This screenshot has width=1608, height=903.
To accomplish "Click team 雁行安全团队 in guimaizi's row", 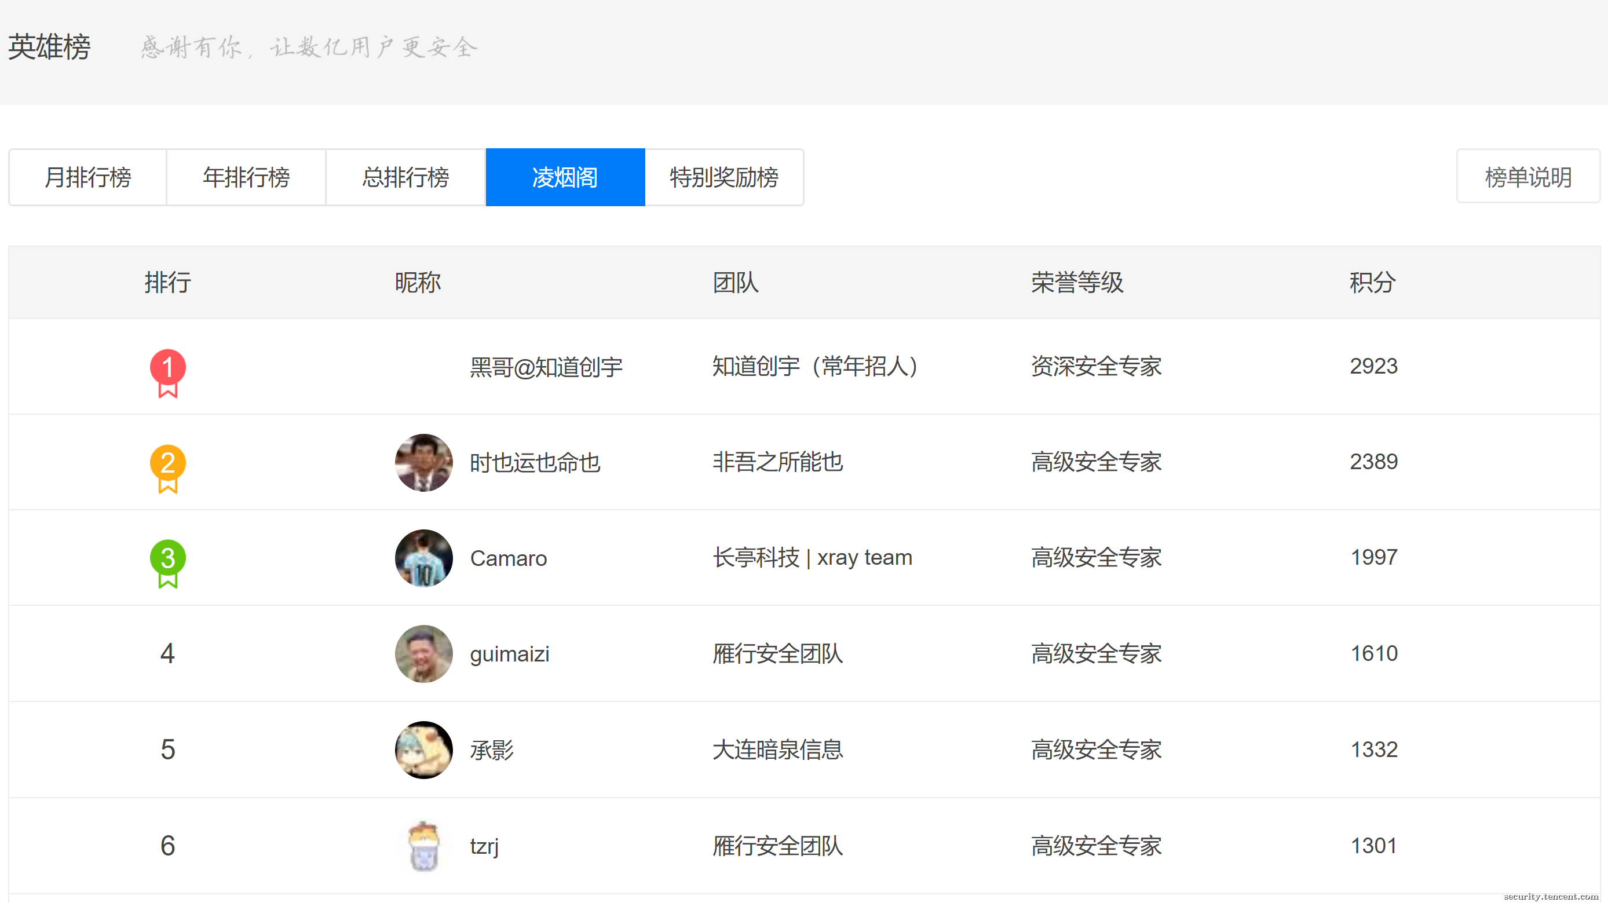I will 778,653.
